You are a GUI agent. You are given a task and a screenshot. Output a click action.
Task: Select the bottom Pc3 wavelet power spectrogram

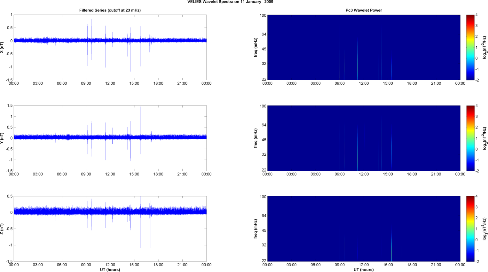coord(364,229)
